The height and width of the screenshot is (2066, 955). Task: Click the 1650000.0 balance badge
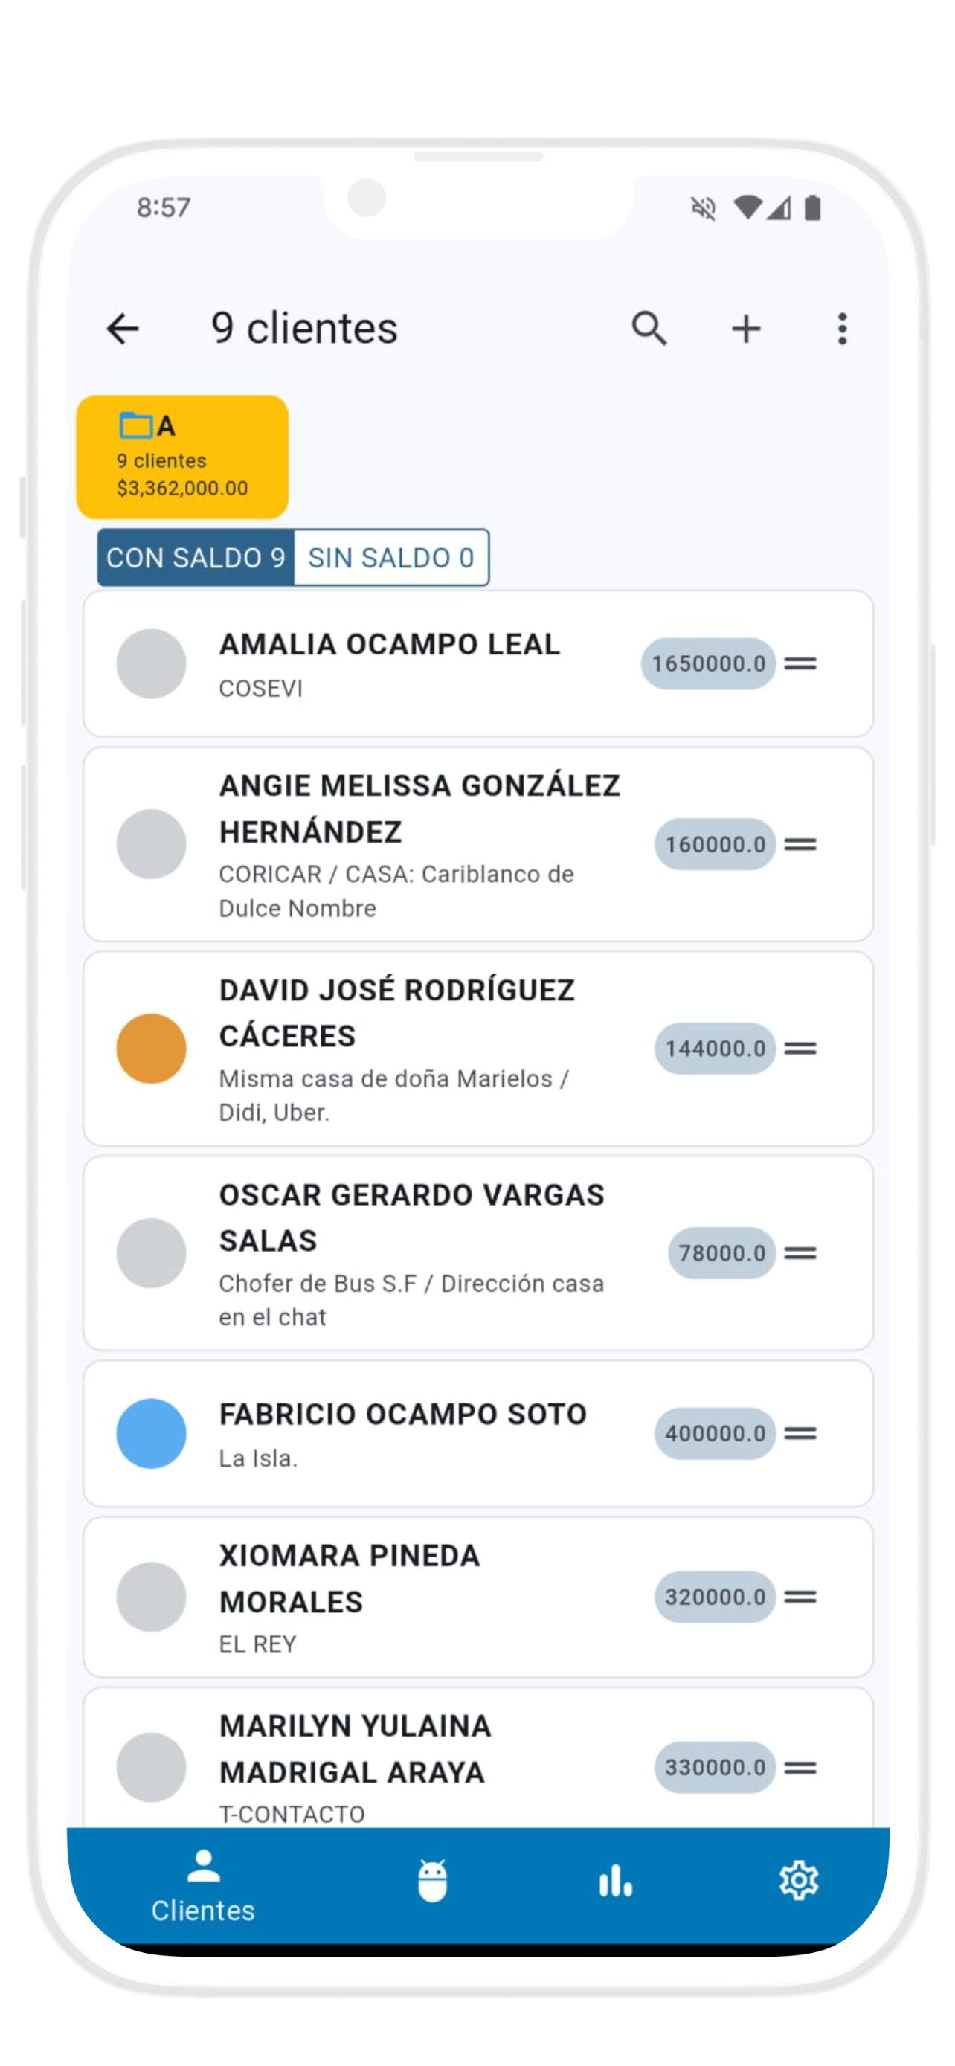(x=708, y=664)
